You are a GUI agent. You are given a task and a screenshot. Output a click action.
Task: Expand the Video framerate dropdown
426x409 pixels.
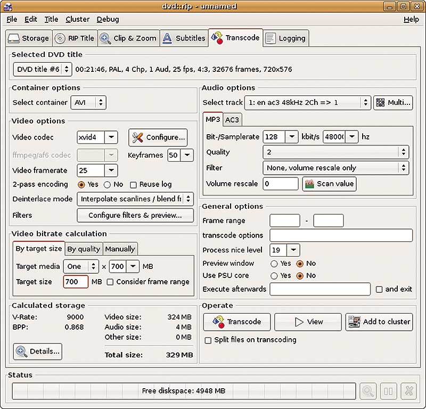[111, 170]
